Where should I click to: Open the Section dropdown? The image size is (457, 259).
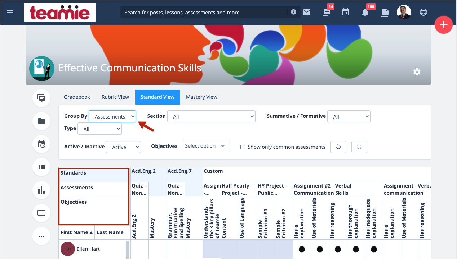[211, 116]
